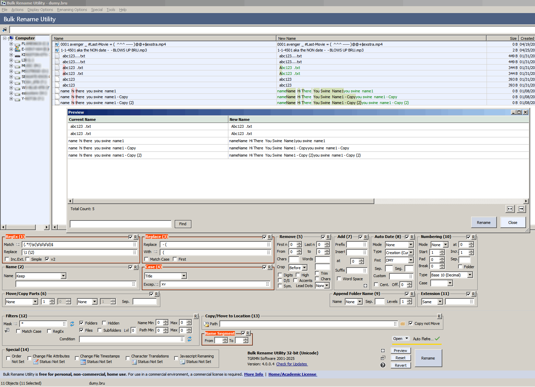Viewport: 535px width, 387px height.
Task: Click the R reset button of Numbering (10)
Action: click(x=474, y=237)
